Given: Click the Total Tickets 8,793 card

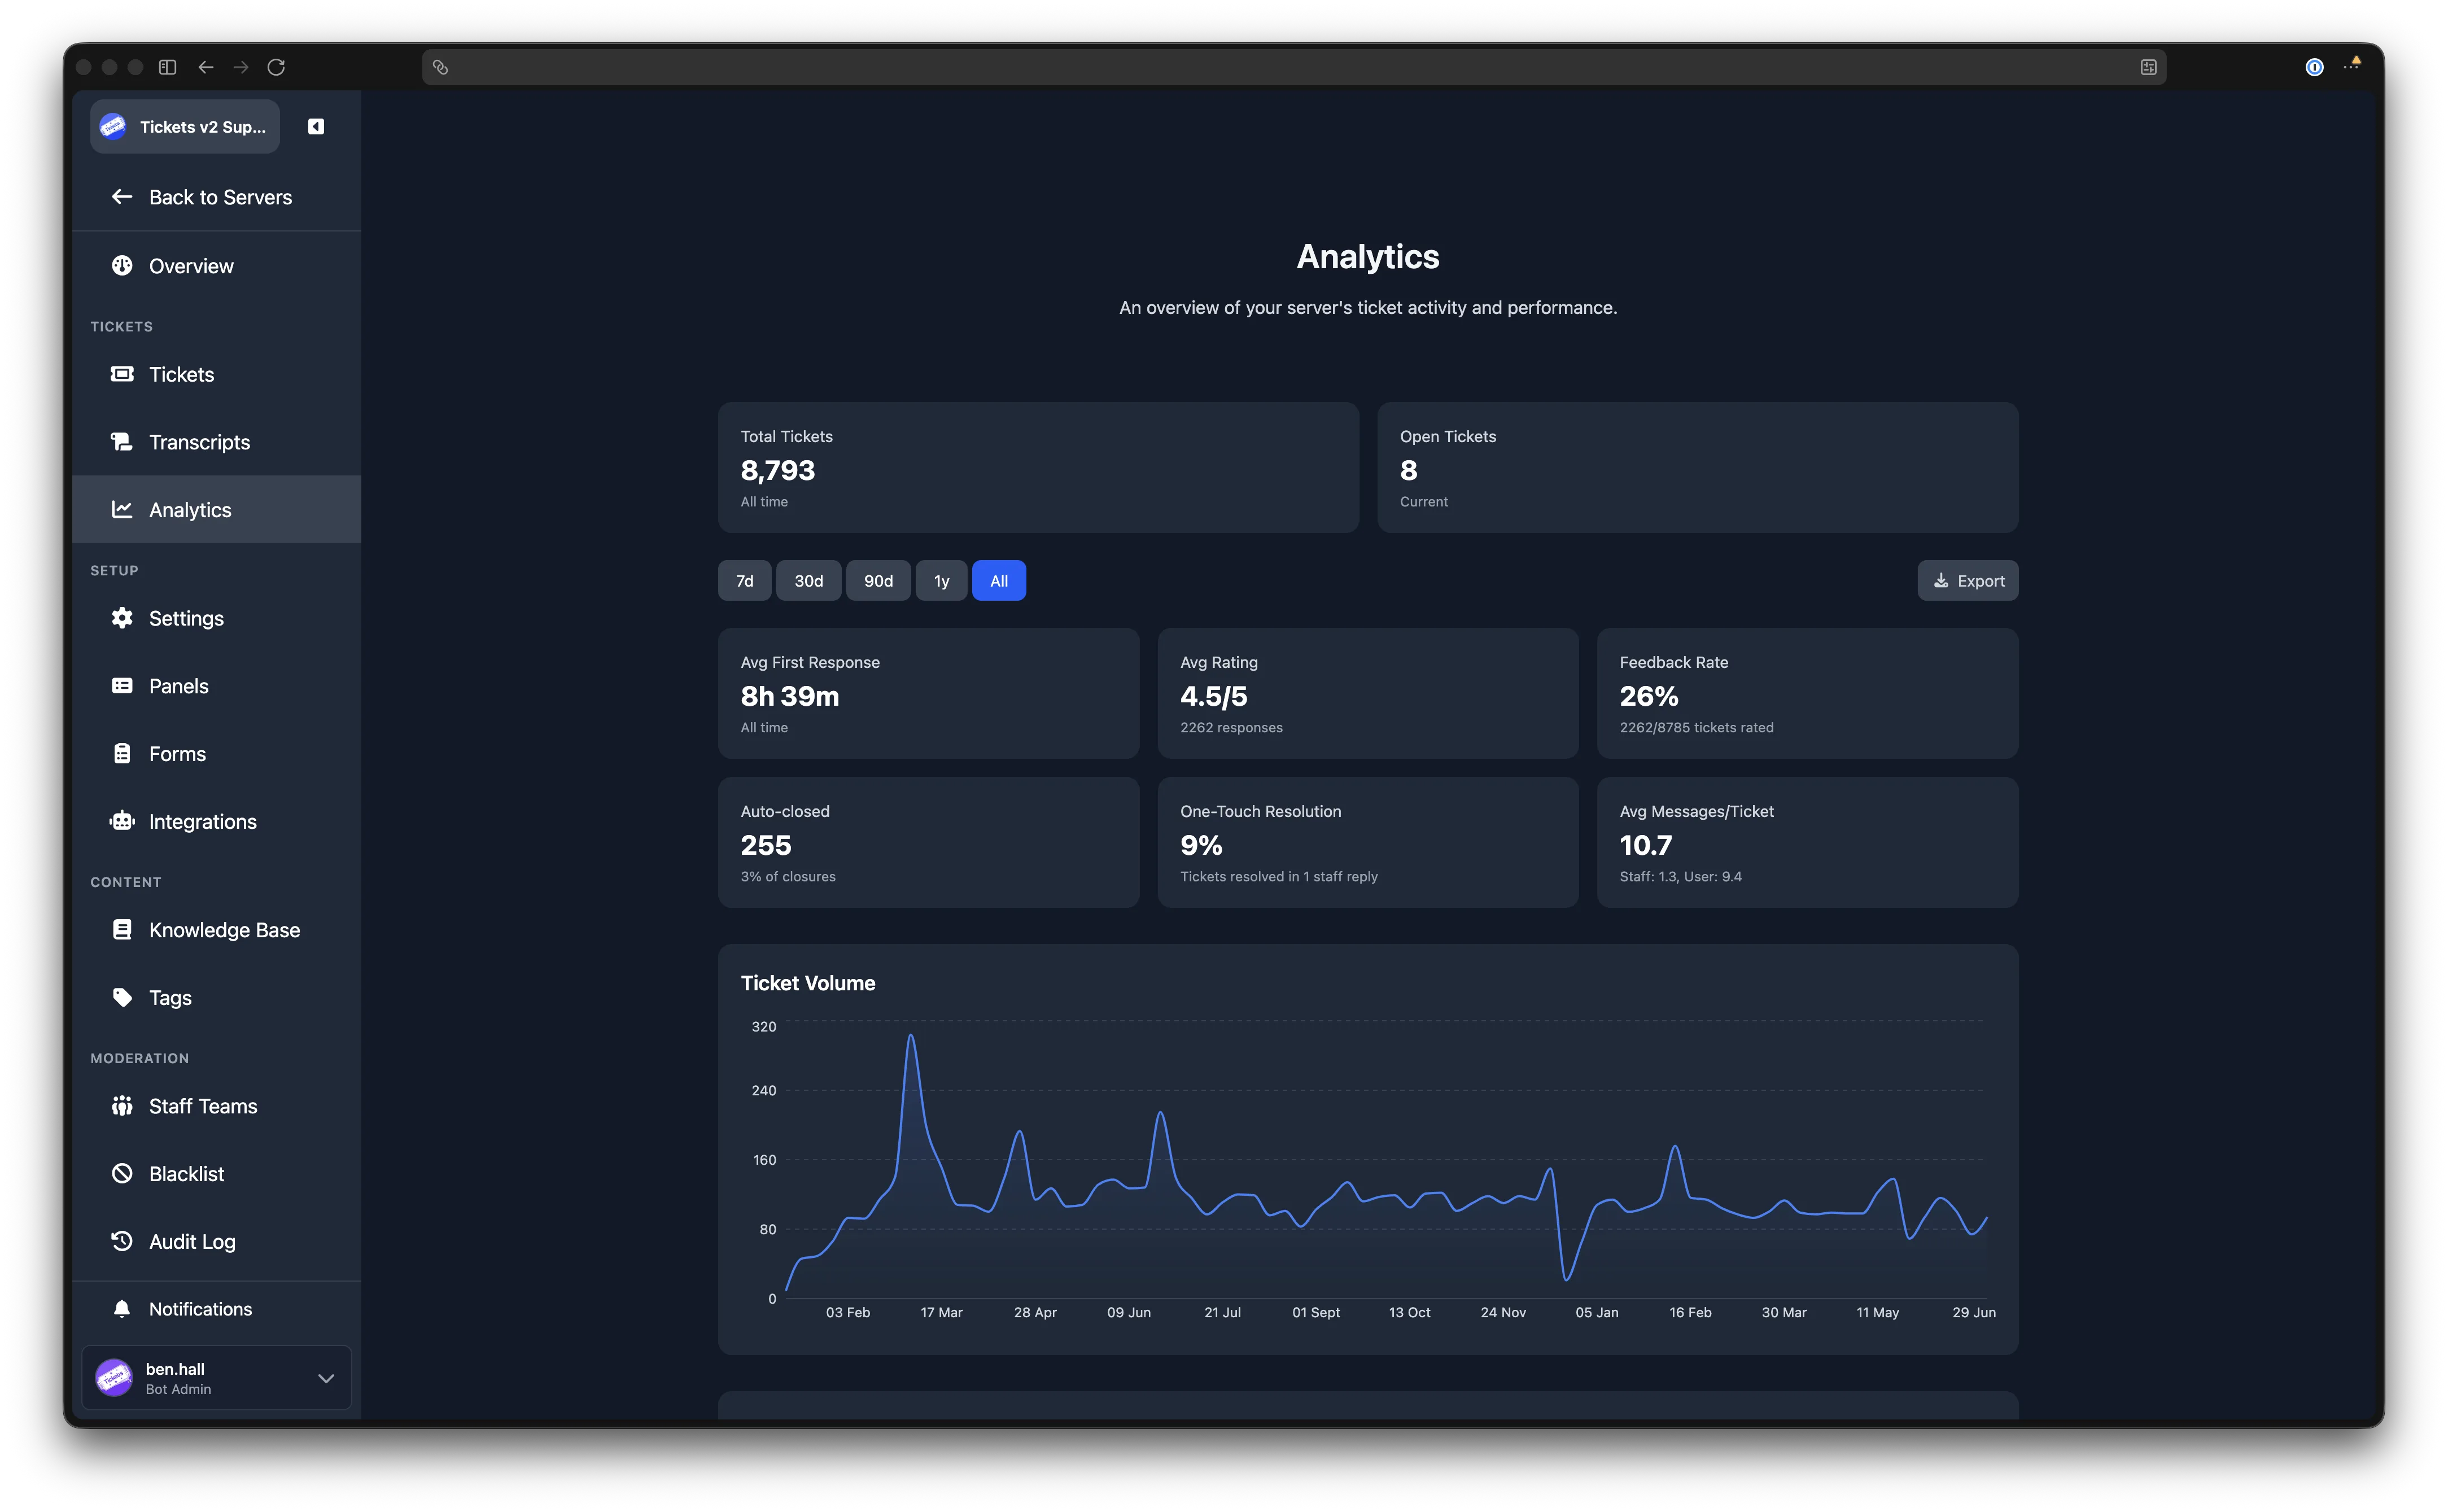Looking at the screenshot, I should tap(1038, 467).
